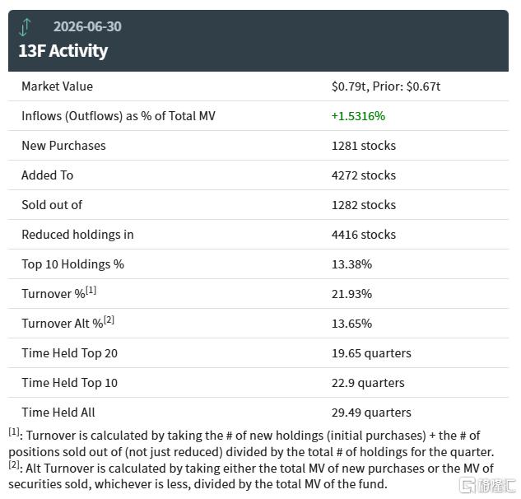Click the Top 10 Holdings % value 13.38%
The height and width of the screenshot is (499, 521).
click(x=351, y=264)
